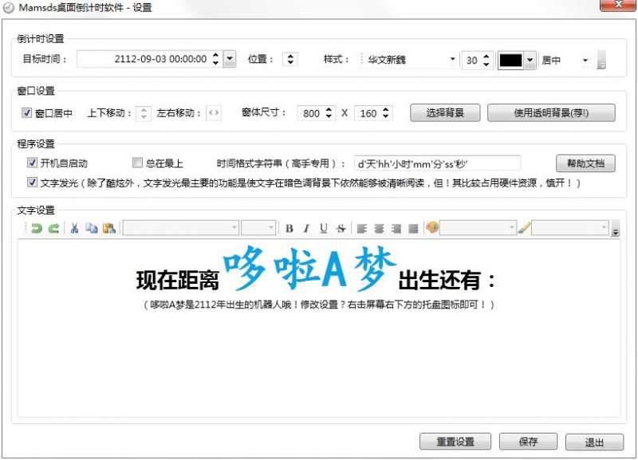Disable 开机自启动 checkbox
The image size is (638, 460).
click(32, 163)
